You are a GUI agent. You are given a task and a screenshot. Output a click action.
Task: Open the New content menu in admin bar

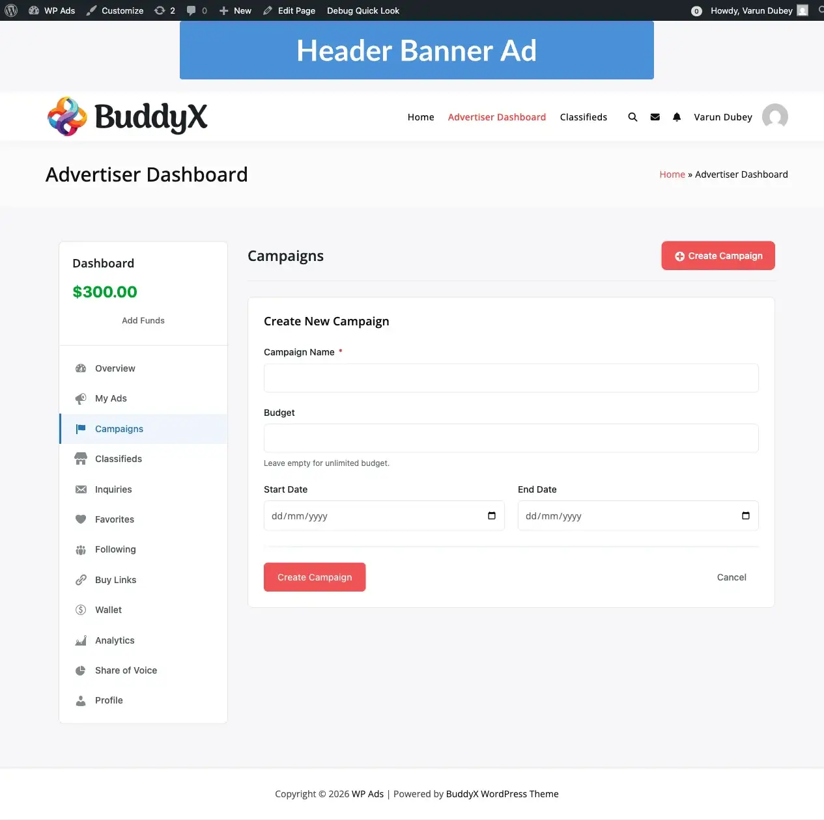[235, 10]
